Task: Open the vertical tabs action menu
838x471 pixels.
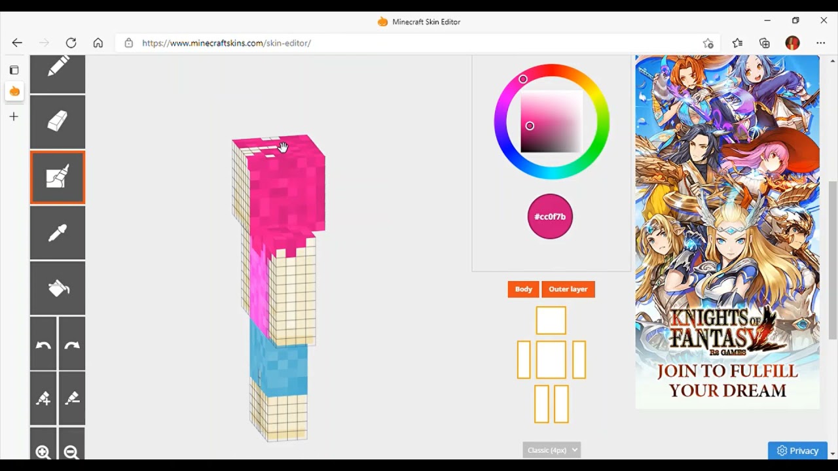Action: click(x=14, y=70)
